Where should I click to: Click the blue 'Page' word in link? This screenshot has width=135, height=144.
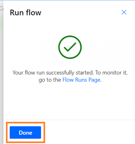pyautogui.click(x=94, y=80)
